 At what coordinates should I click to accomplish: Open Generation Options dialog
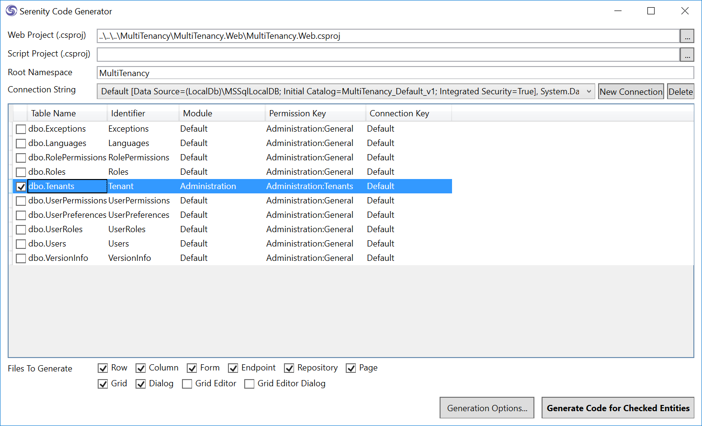pyautogui.click(x=487, y=408)
